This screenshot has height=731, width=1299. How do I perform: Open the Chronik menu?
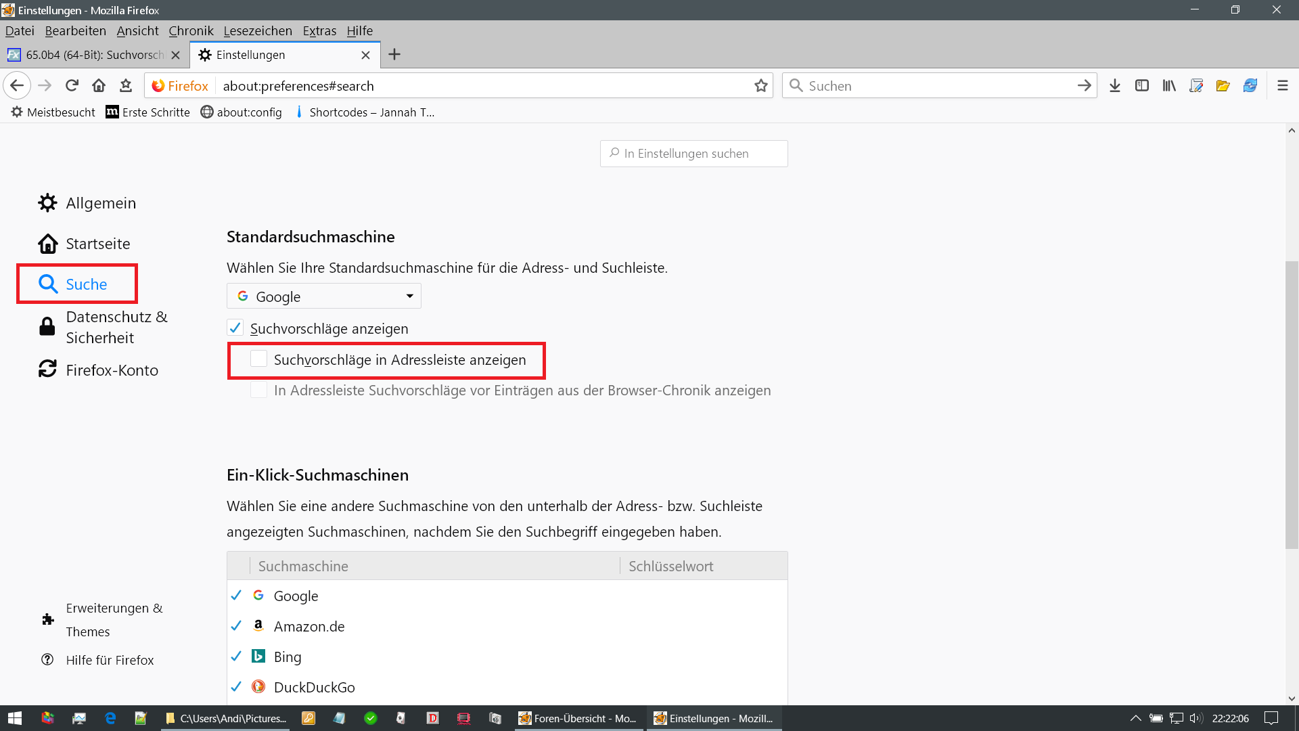point(191,30)
